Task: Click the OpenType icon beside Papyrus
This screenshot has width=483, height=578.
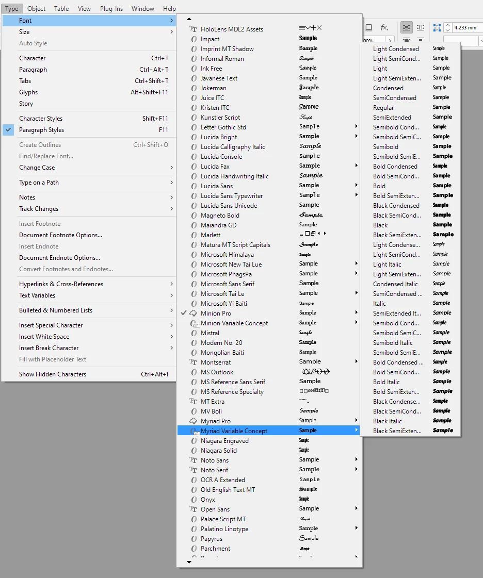Action: click(194, 539)
